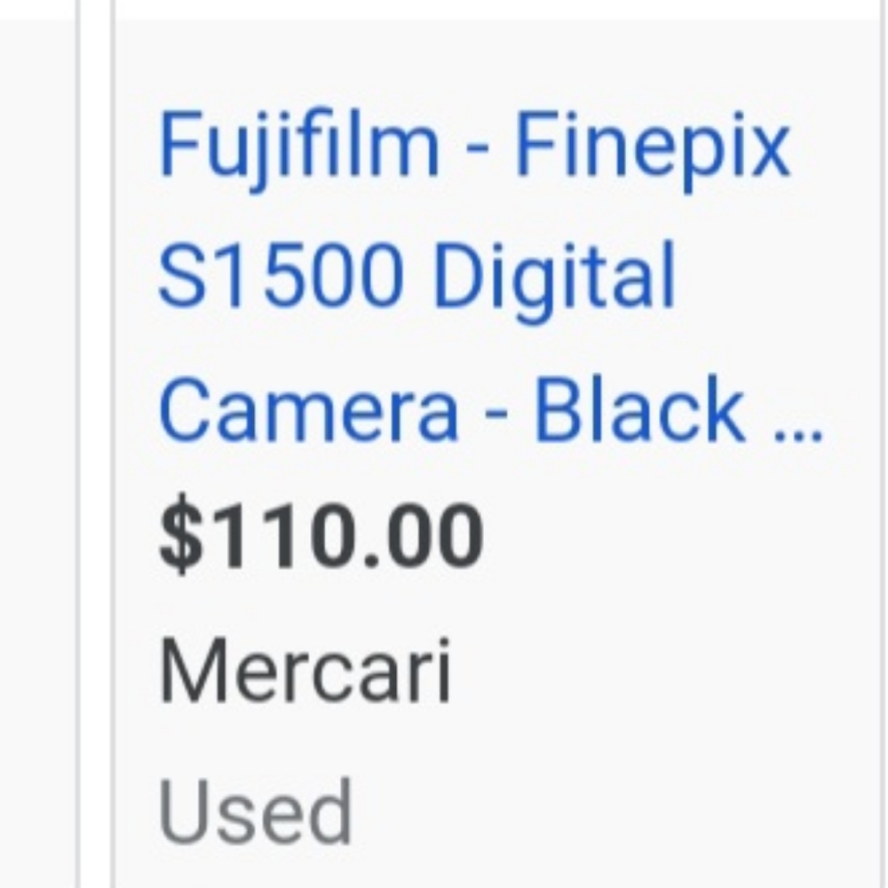Click the white gap between product cards
The width and height of the screenshot is (888, 888).
pos(95,453)
